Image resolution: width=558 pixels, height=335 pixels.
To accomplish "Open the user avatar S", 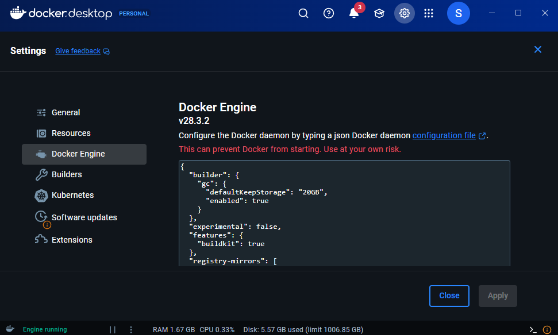I will (459, 14).
